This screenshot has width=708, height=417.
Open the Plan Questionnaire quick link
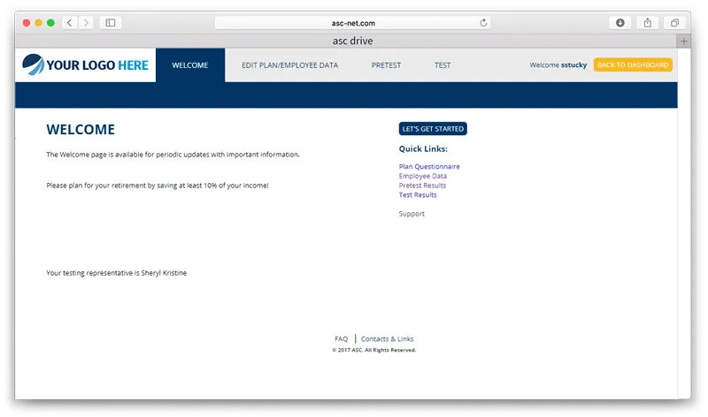coord(429,166)
